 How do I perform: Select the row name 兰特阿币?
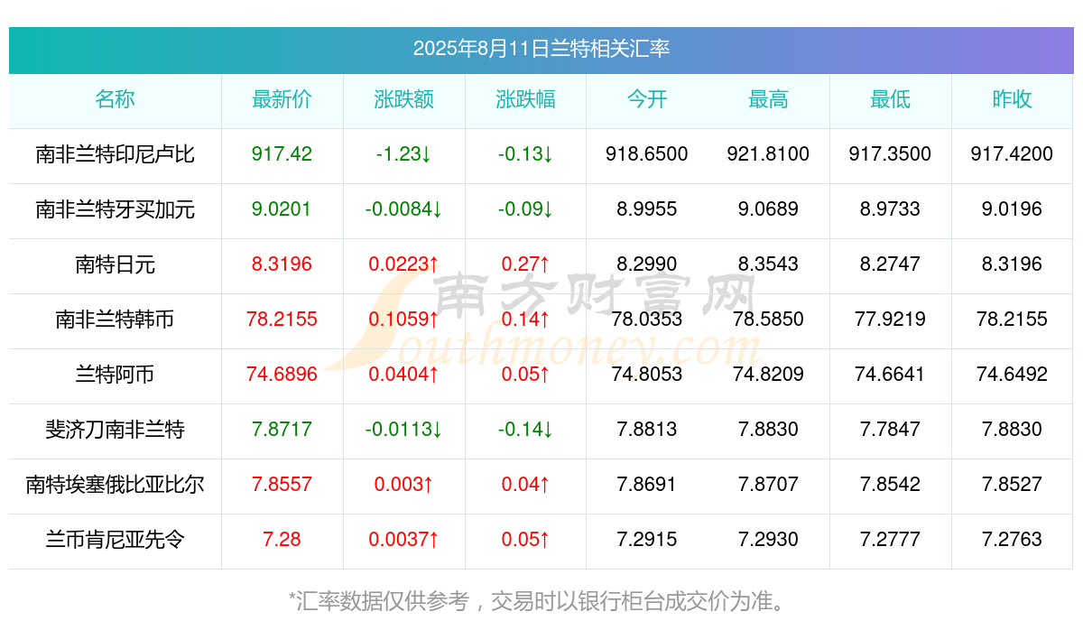[115, 375]
